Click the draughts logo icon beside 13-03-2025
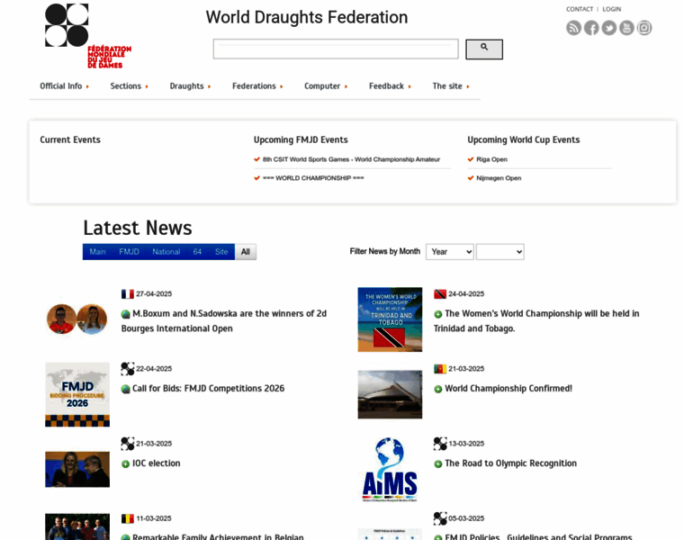 (x=440, y=444)
